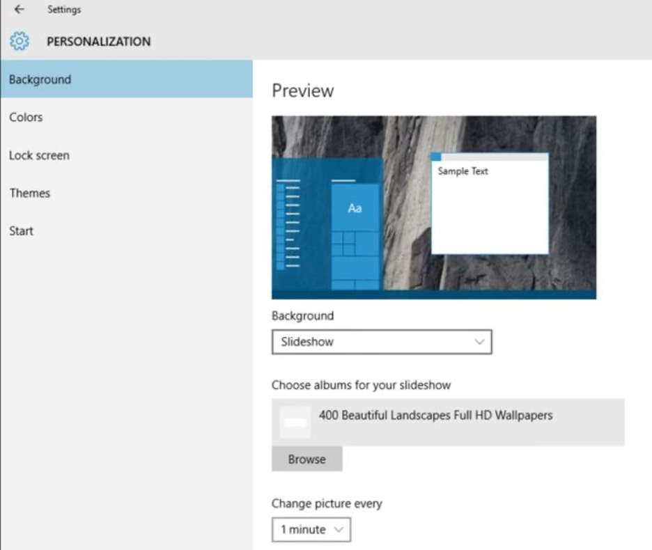Click the Browse button

(x=307, y=459)
